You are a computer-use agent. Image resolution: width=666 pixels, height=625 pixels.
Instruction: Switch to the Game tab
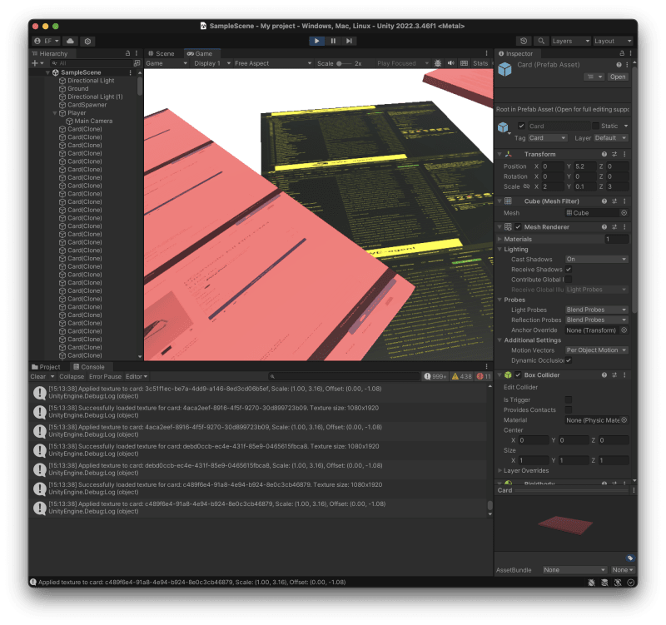pos(201,53)
